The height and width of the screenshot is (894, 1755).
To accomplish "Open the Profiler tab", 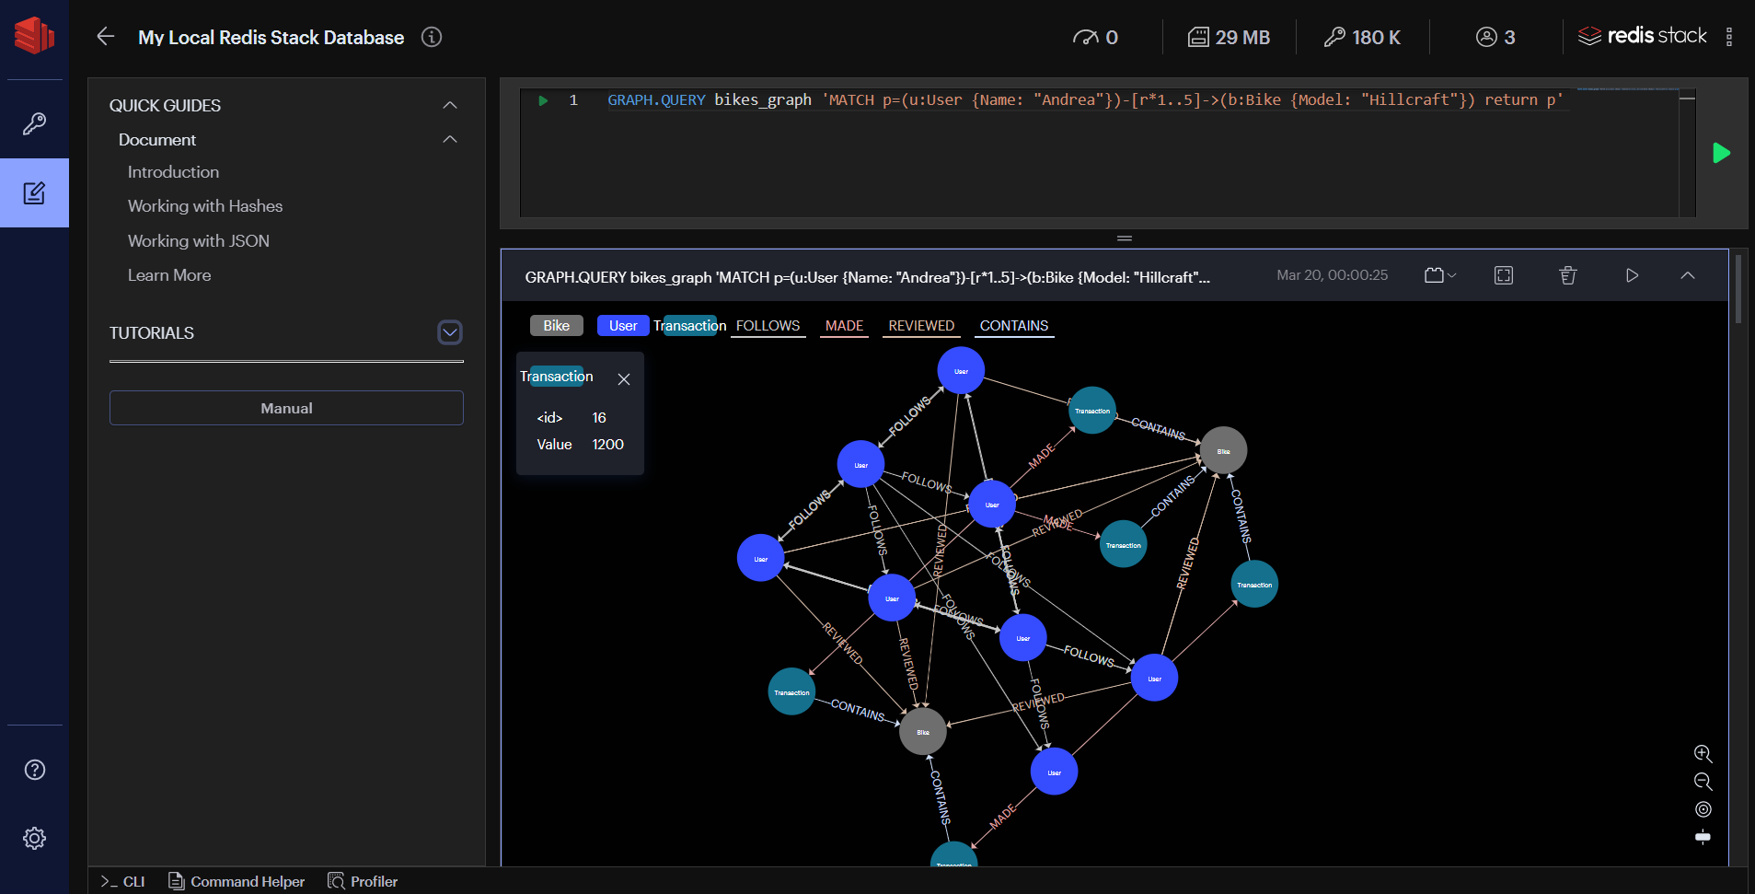I will pos(363,881).
